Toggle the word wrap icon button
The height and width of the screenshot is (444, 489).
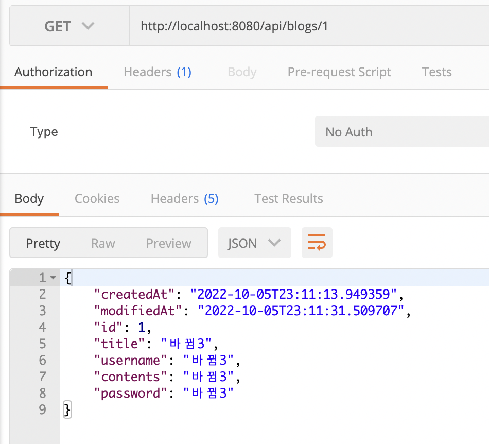pos(317,243)
